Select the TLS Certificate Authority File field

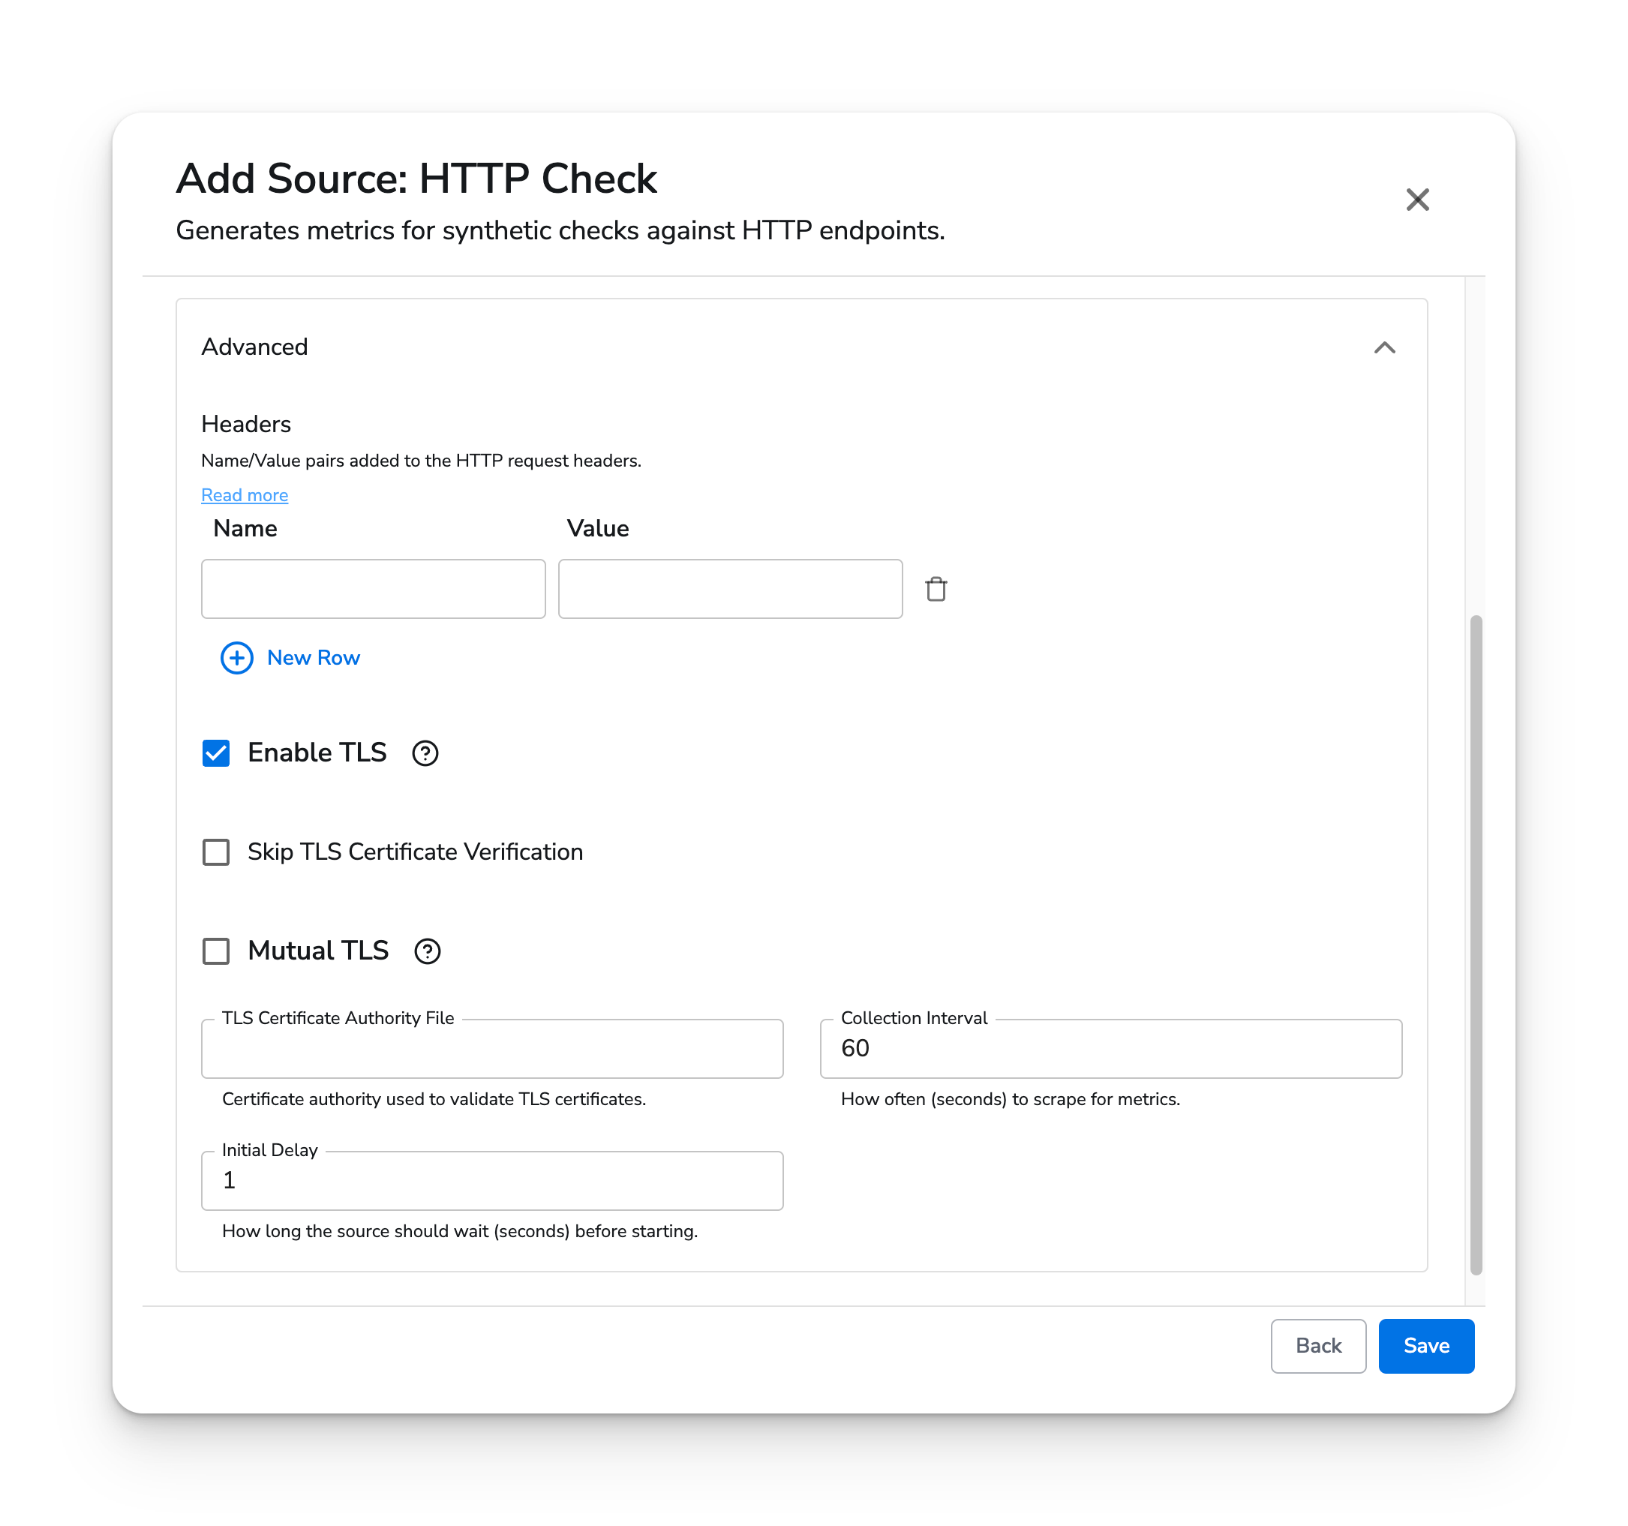(491, 1050)
